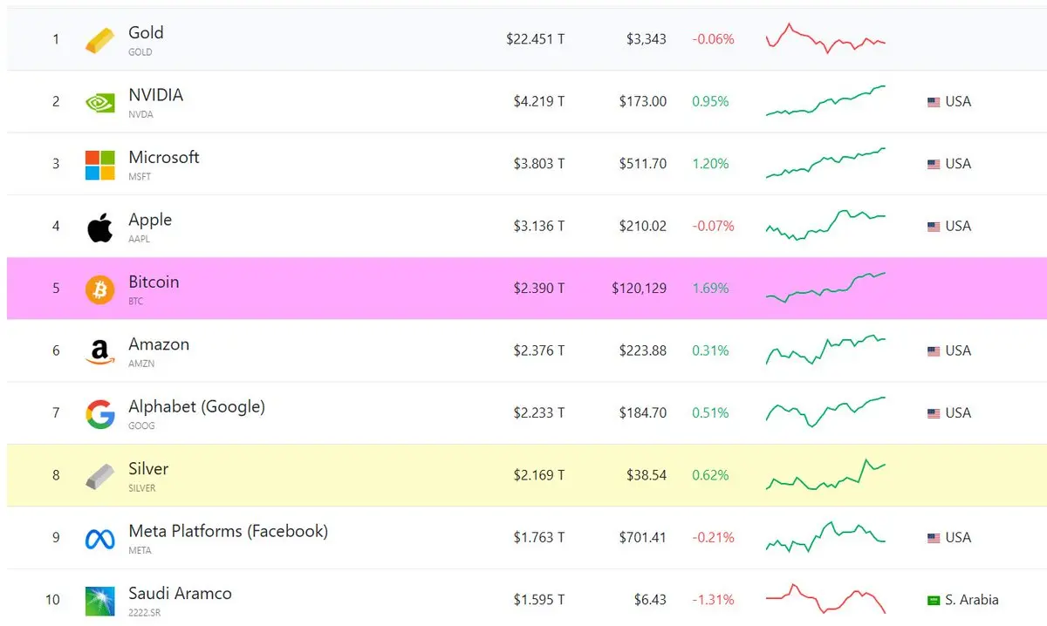Click the USA flag in Microsoft row

(934, 164)
